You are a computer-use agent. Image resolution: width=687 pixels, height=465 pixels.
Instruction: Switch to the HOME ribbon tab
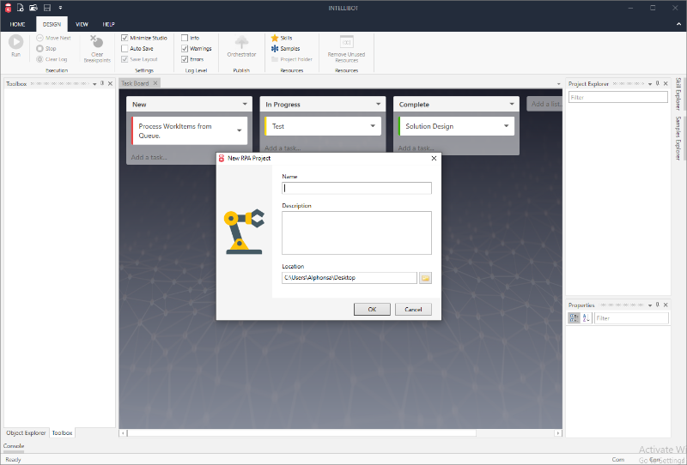click(x=17, y=25)
